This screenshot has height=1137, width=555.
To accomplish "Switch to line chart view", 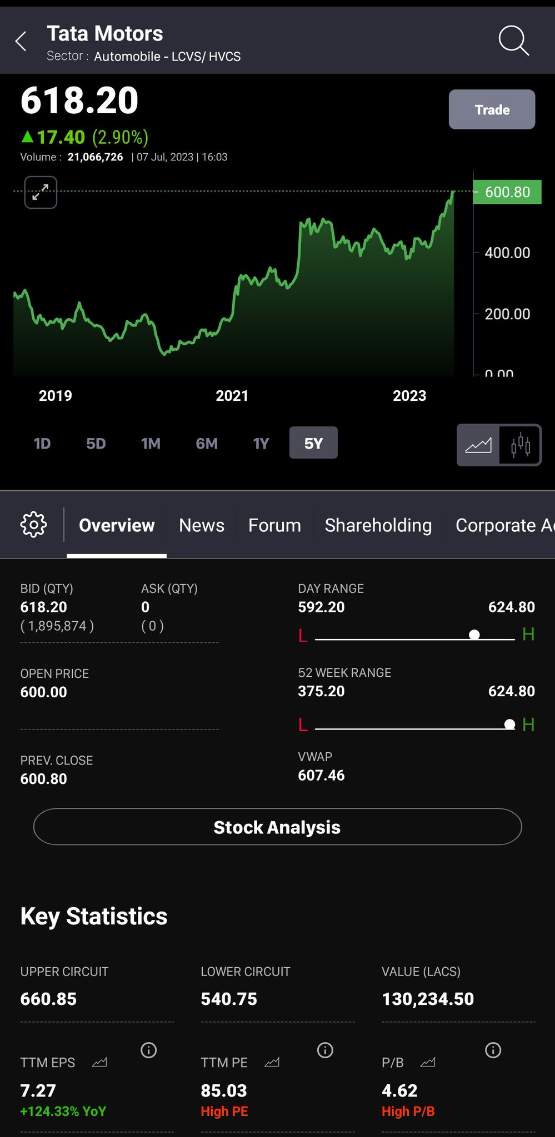I will click(478, 445).
